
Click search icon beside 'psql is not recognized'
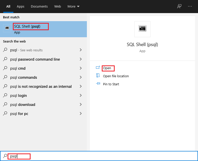tap(5, 86)
